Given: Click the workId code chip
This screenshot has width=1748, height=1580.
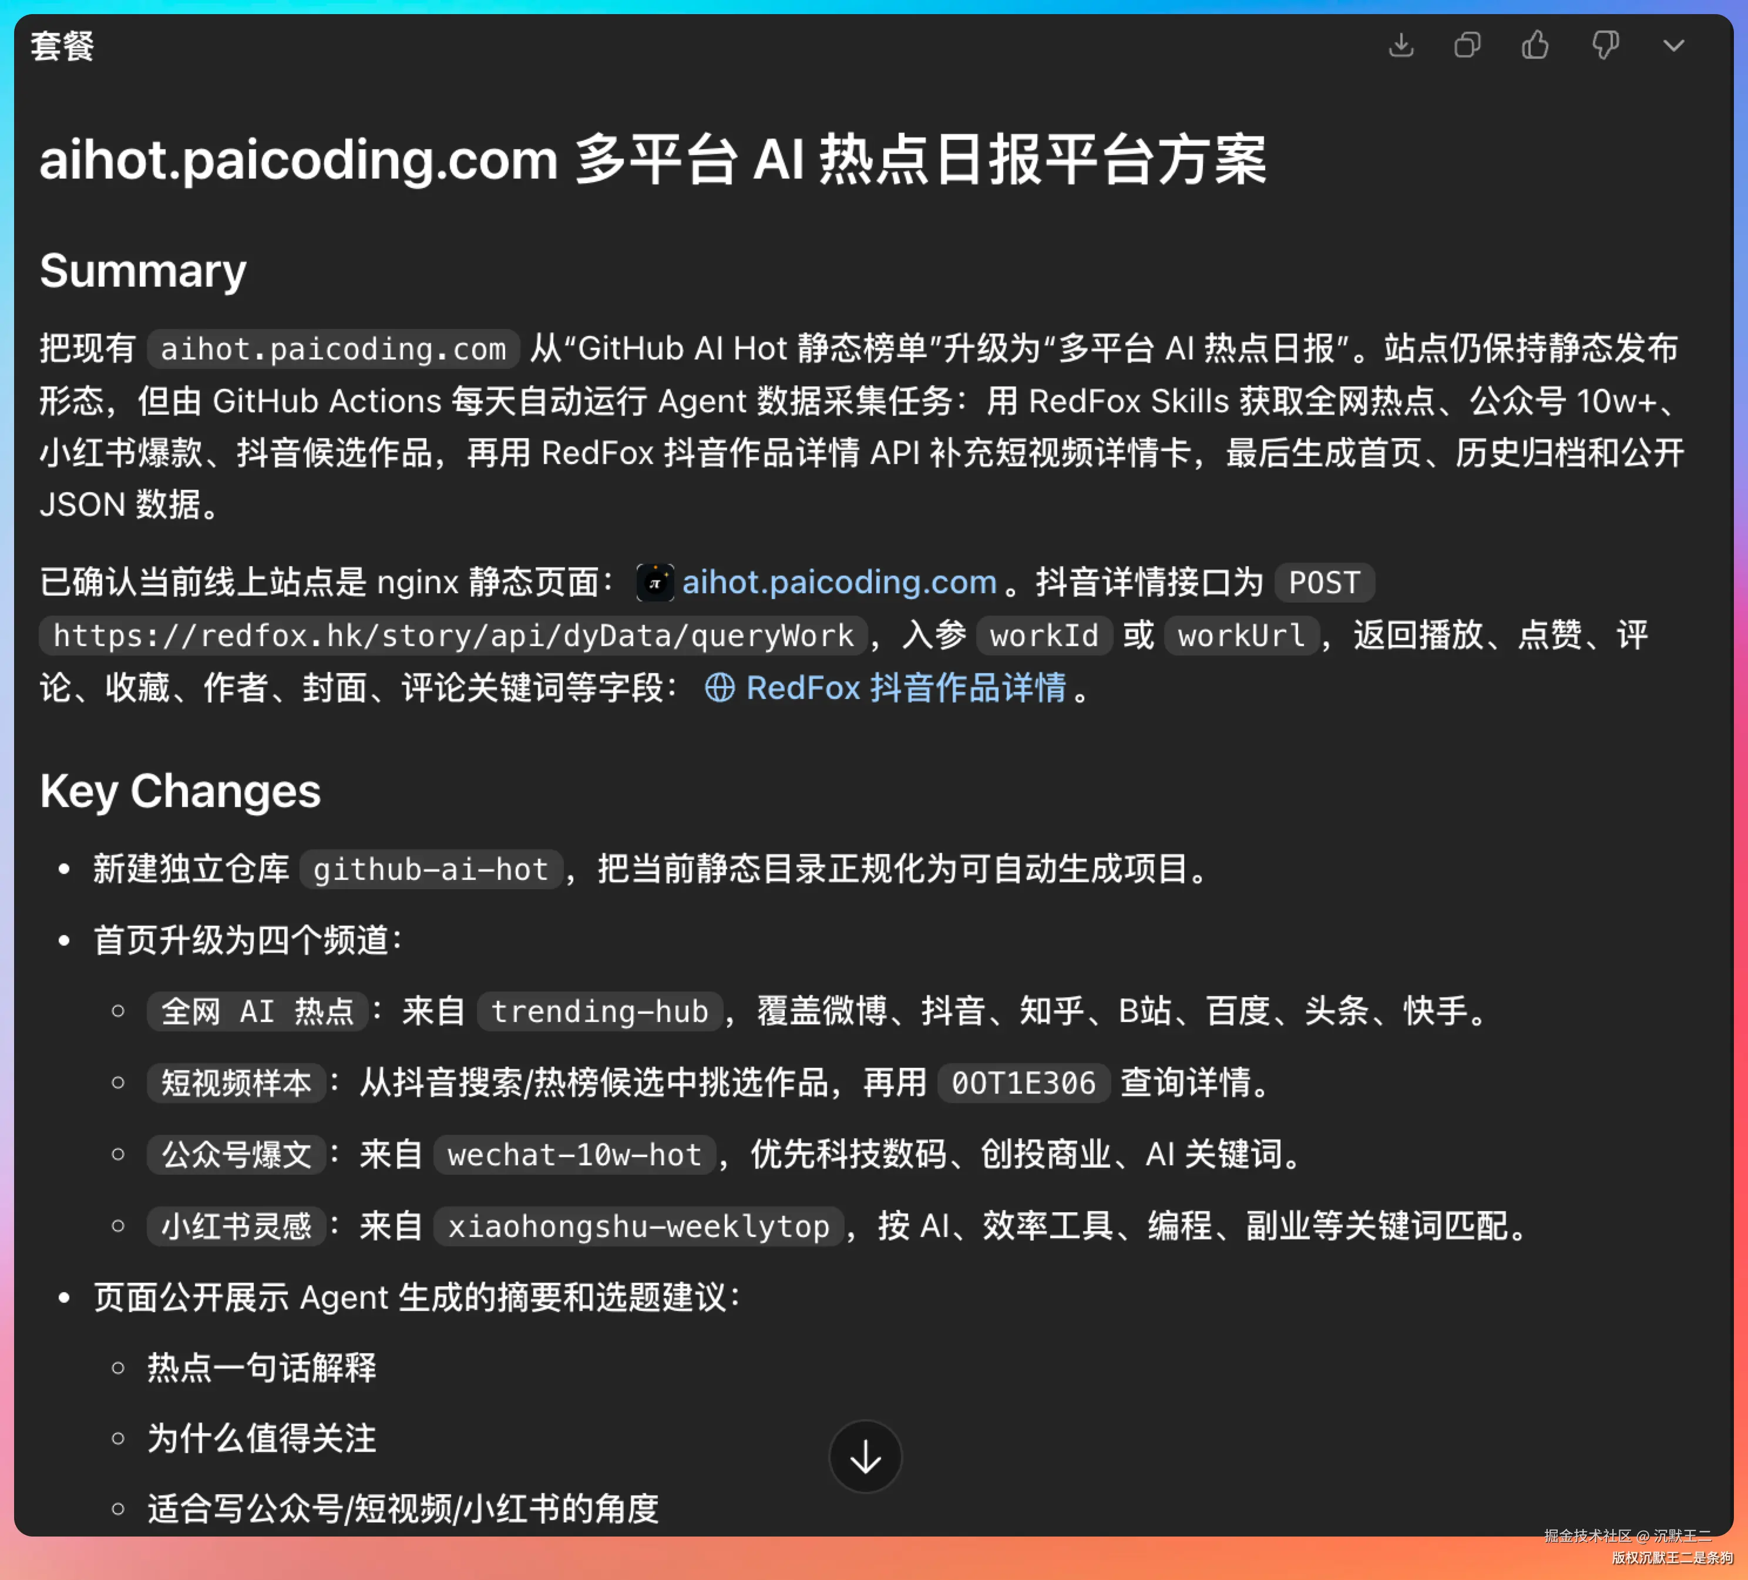Looking at the screenshot, I should [x=1044, y=636].
